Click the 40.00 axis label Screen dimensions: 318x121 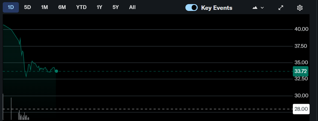tap(301, 29)
